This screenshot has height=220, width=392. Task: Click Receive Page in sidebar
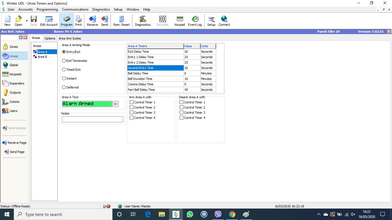pos(14,143)
